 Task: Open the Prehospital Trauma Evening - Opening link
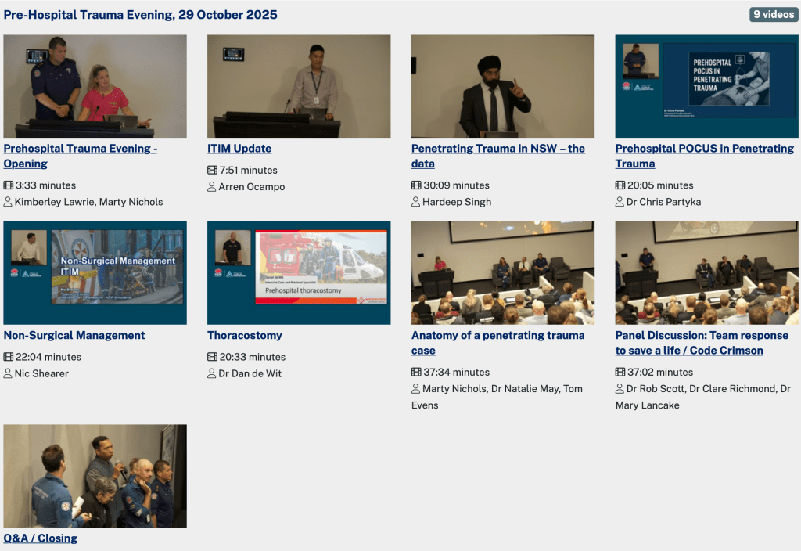tap(80, 149)
